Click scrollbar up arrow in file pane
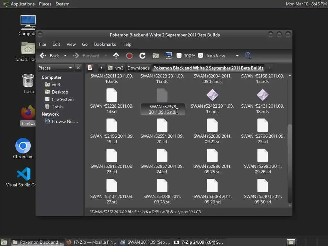328x246 pixels. click(x=290, y=76)
